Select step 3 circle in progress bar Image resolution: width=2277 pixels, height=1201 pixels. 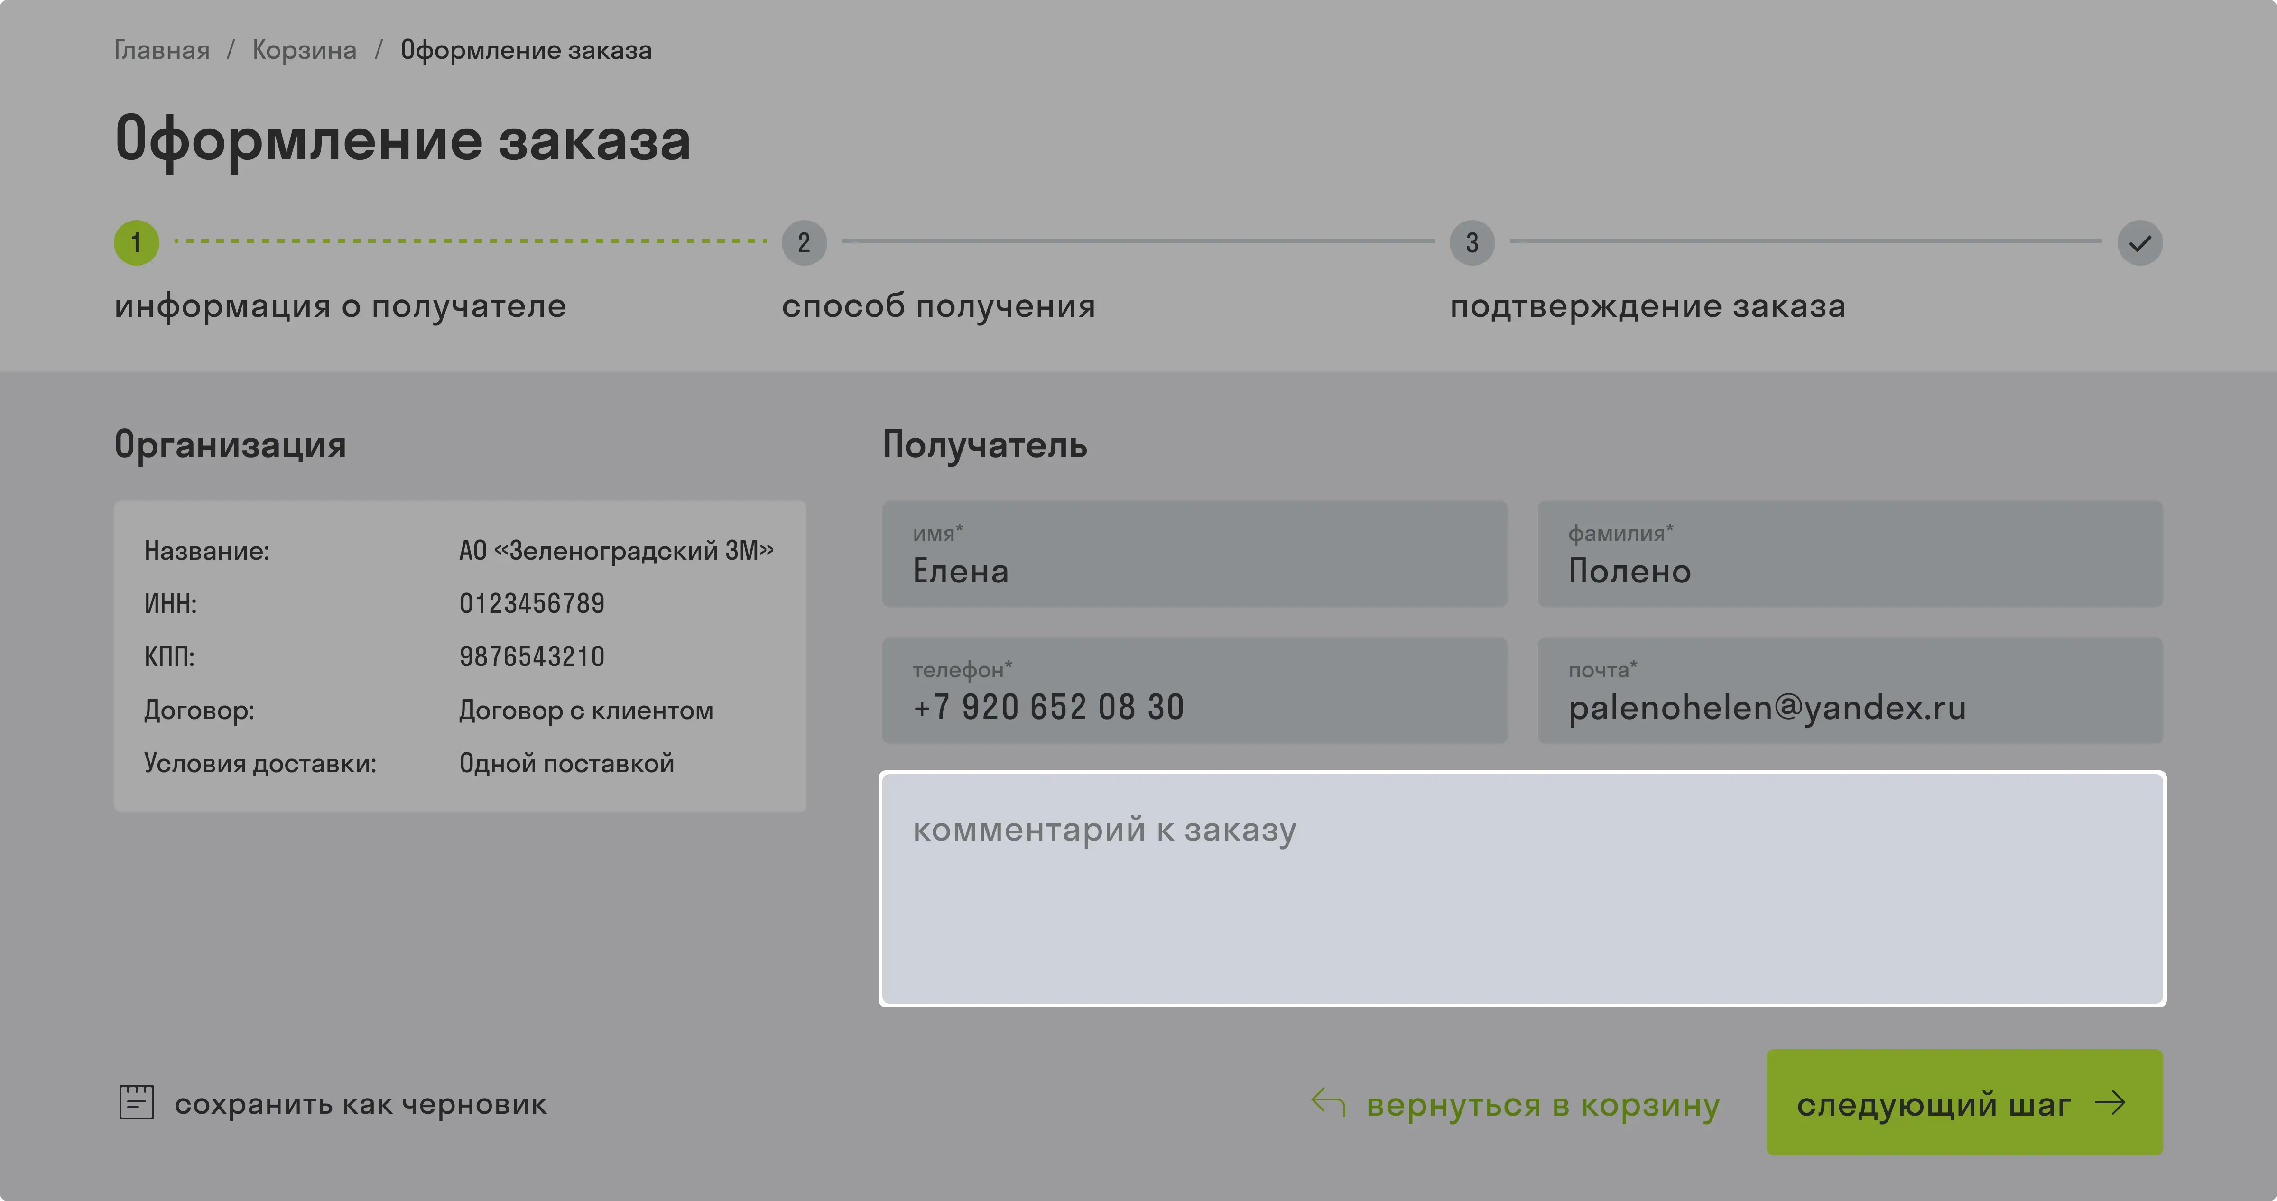[x=1472, y=242]
